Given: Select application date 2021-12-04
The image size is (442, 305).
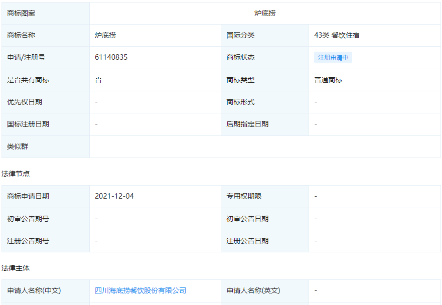Looking at the screenshot, I should tap(114, 196).
